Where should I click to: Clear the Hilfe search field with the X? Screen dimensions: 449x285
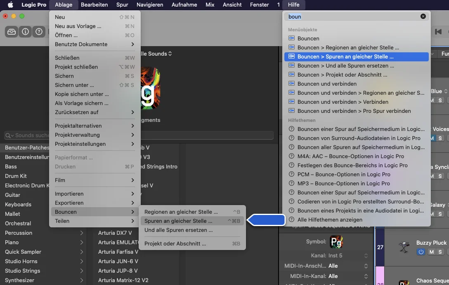click(423, 16)
